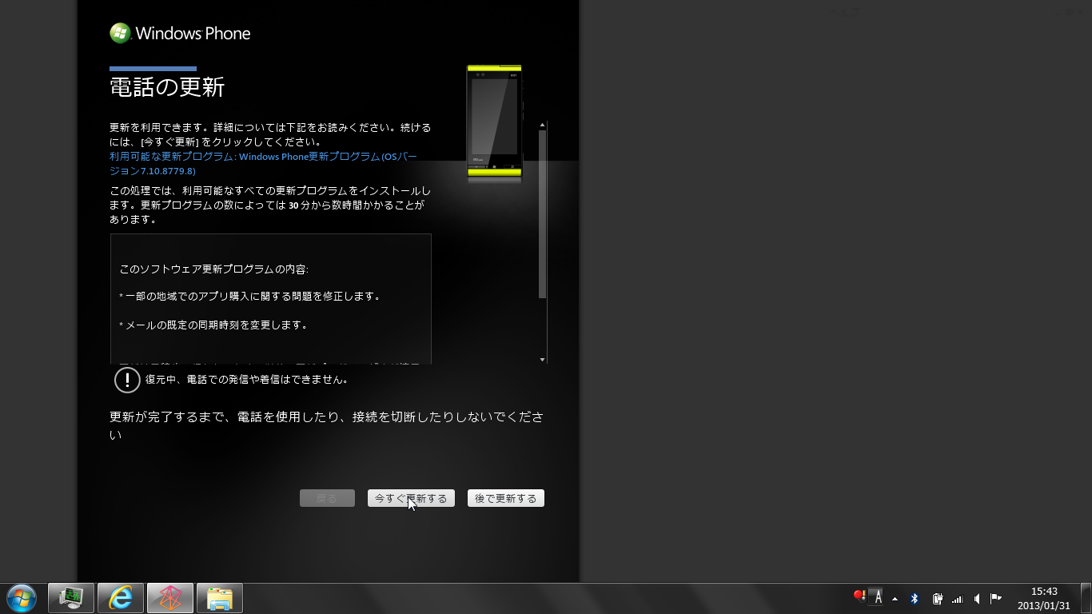Click the power plug battery icon

pos(937,598)
